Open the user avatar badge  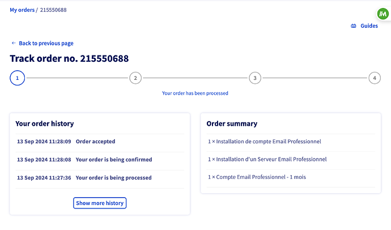coord(382,14)
